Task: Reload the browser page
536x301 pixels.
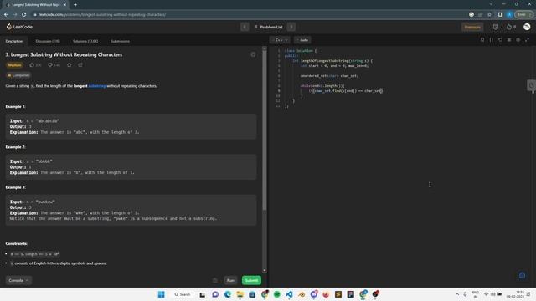Action: [x=24, y=15]
